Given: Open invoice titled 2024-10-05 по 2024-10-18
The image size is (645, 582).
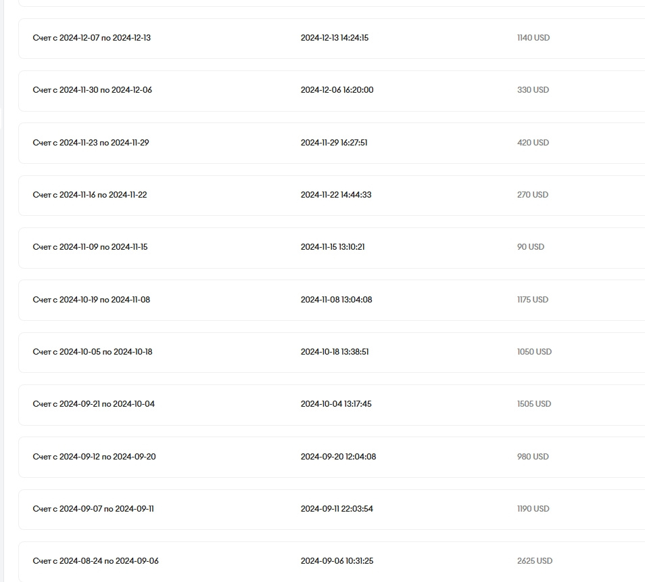Looking at the screenshot, I should coord(93,352).
